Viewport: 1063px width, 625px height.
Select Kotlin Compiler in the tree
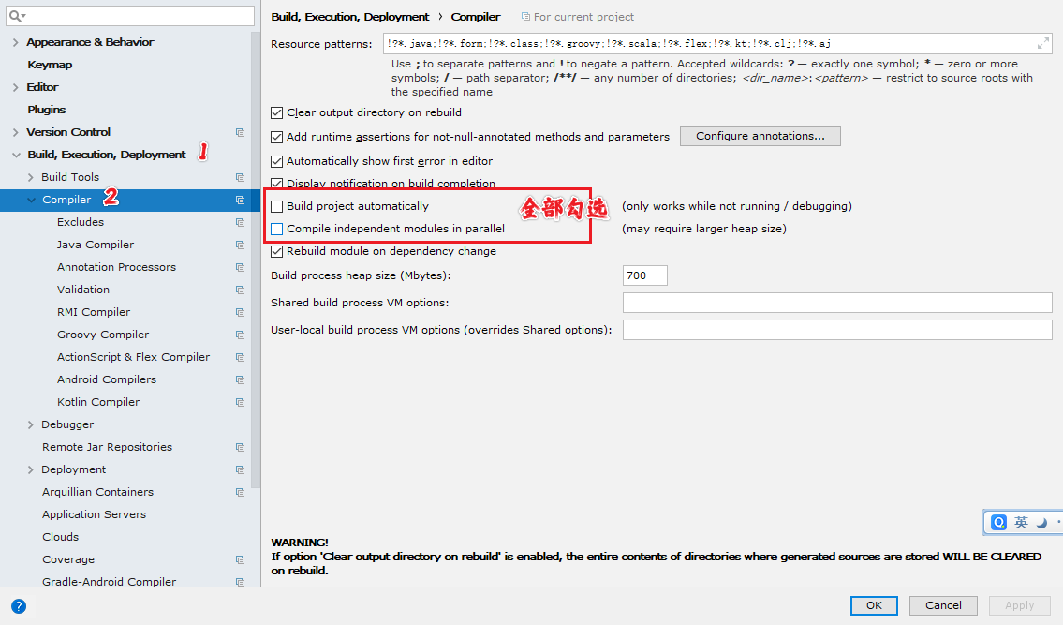pyautogui.click(x=98, y=402)
